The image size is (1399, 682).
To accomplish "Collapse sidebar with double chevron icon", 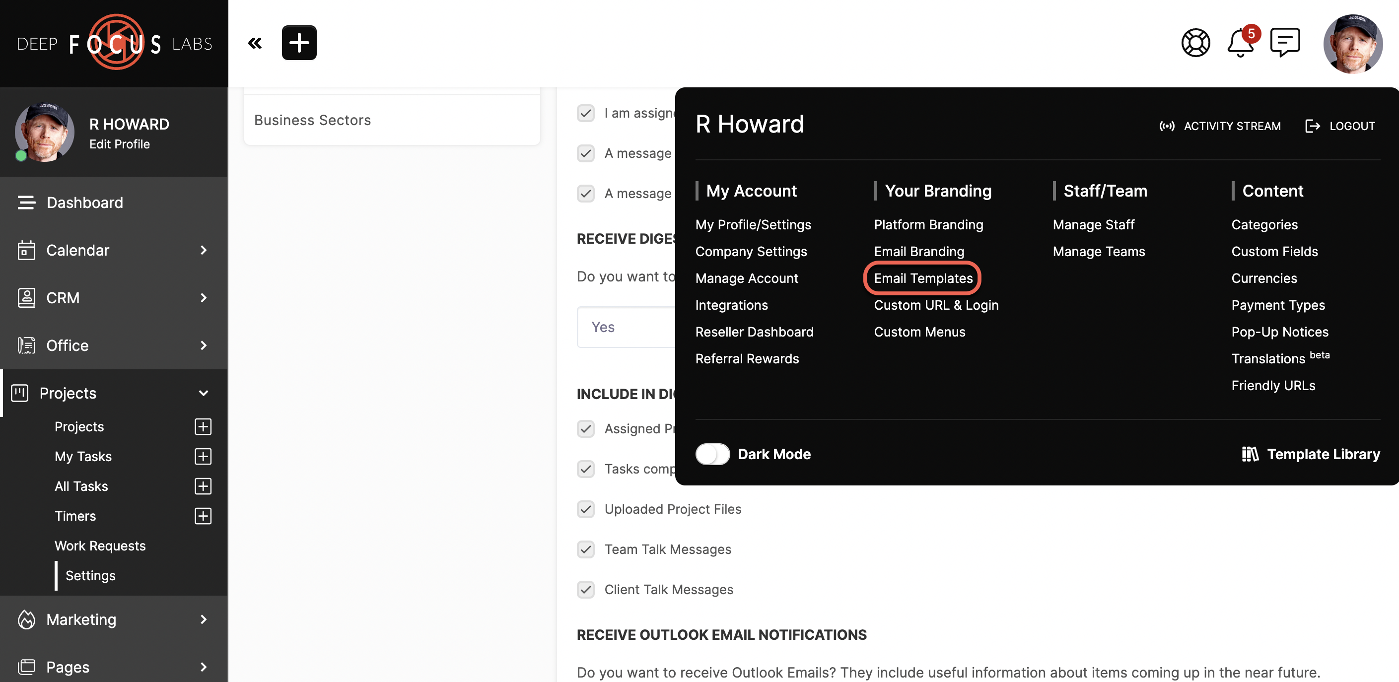I will tap(255, 43).
